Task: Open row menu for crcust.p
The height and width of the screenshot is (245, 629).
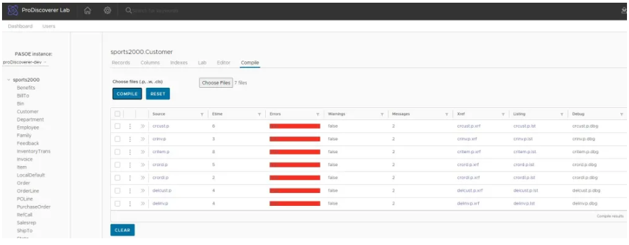Action: point(130,126)
